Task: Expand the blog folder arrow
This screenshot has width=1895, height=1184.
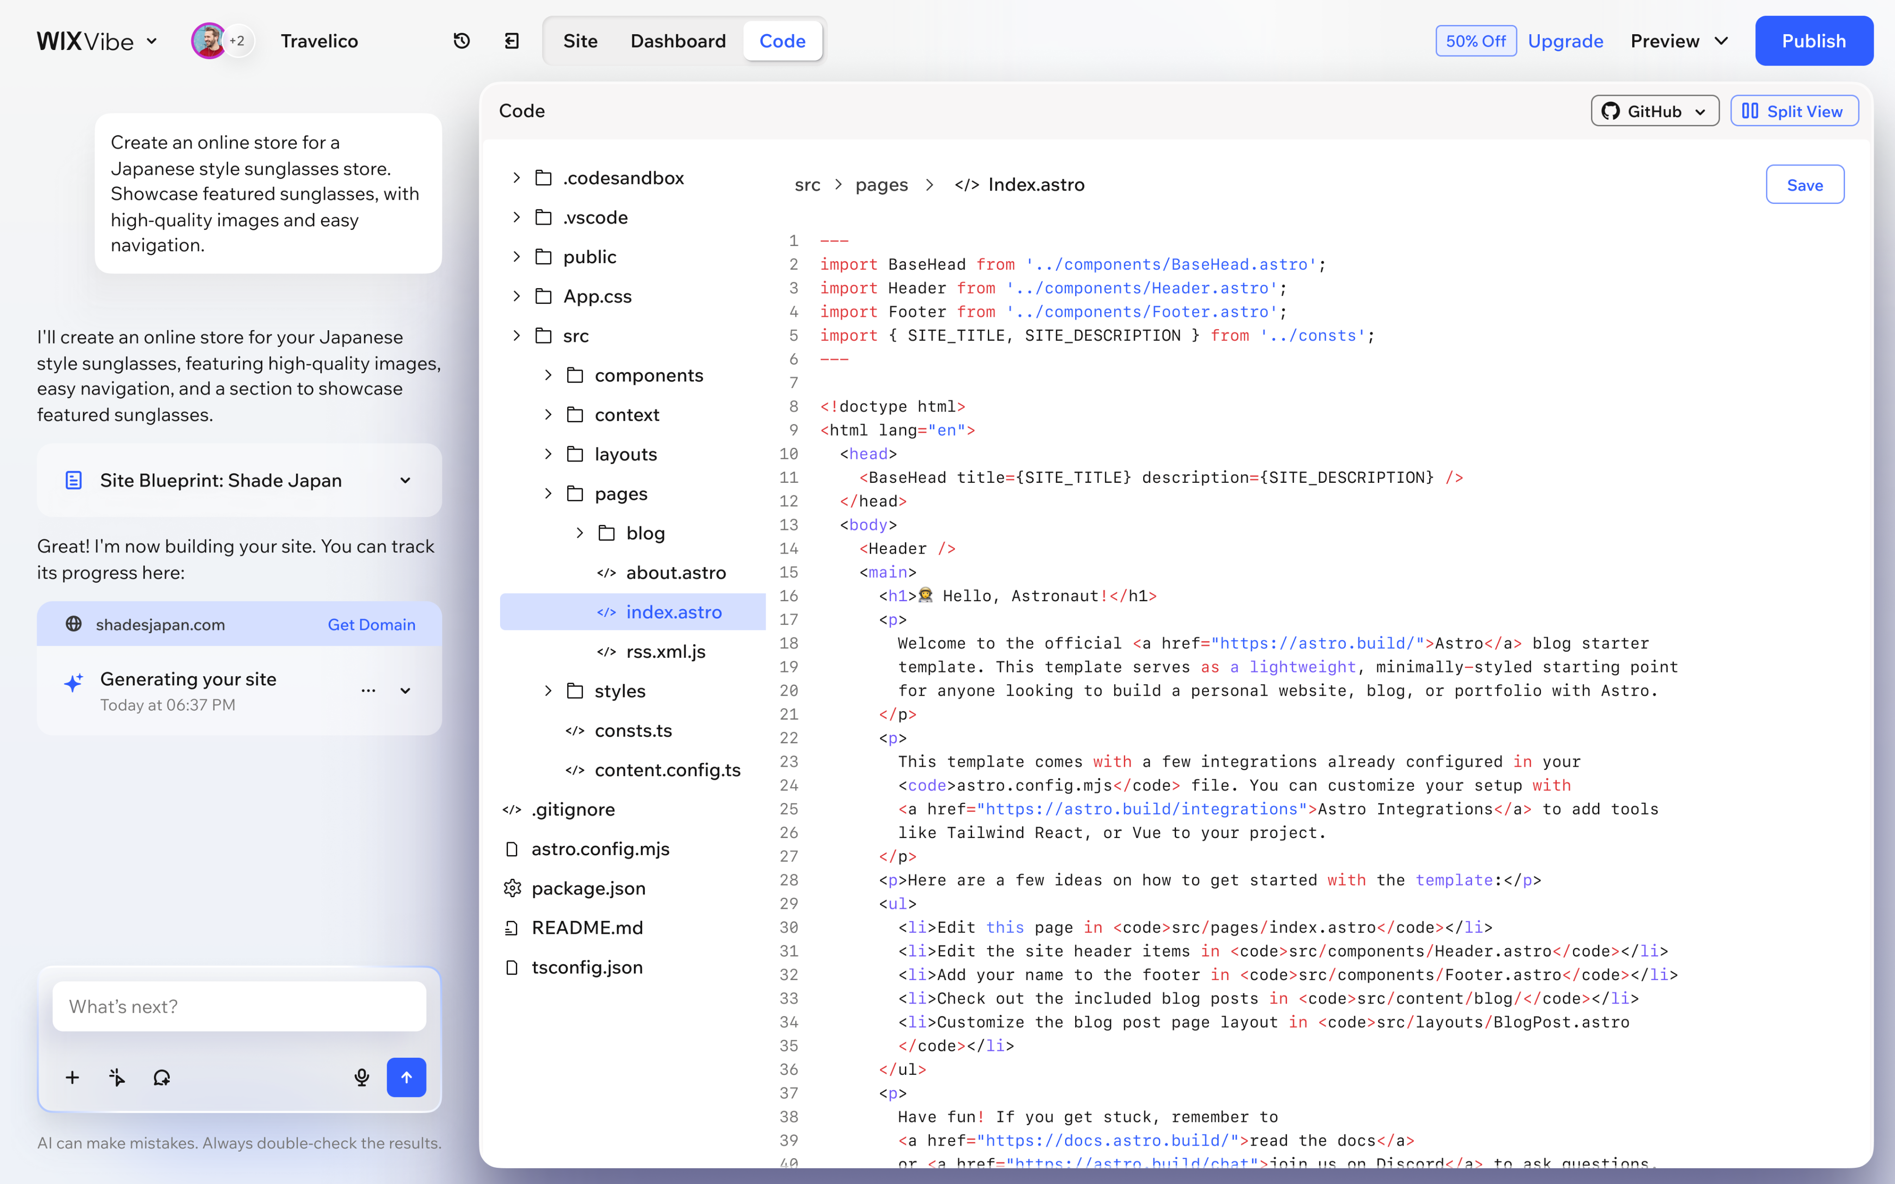Action: [579, 532]
